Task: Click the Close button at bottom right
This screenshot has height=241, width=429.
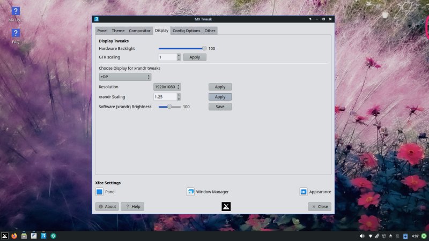Action: (x=320, y=207)
